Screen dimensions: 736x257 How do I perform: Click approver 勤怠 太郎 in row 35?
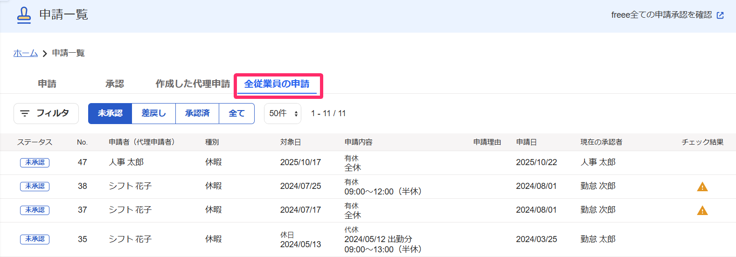pos(598,239)
